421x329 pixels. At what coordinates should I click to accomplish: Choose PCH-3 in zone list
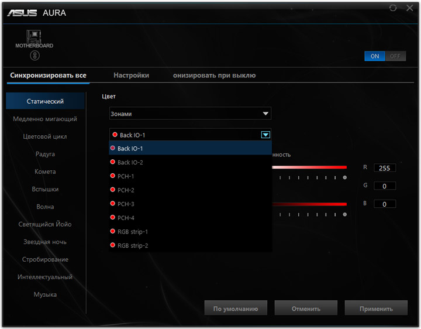coord(190,204)
